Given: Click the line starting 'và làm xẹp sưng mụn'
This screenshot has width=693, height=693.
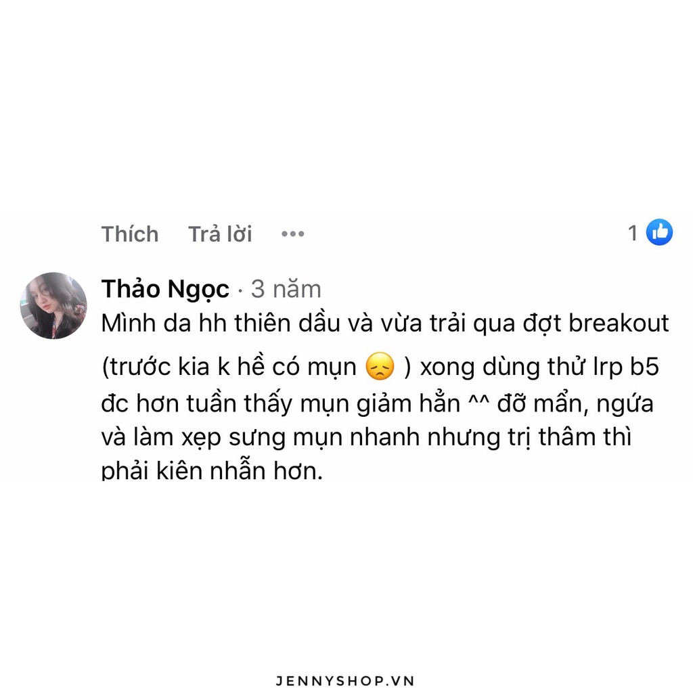Looking at the screenshot, I should coord(366,438).
